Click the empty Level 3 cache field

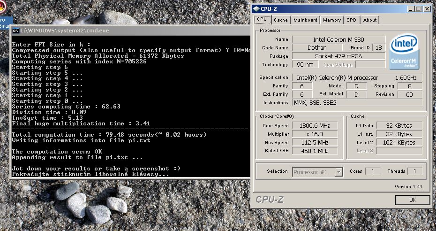[399, 151]
